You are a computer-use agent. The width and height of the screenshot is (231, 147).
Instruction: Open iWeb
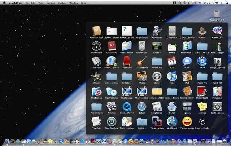187,76
